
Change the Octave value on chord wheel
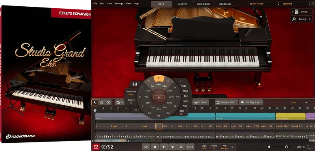pos(131,103)
